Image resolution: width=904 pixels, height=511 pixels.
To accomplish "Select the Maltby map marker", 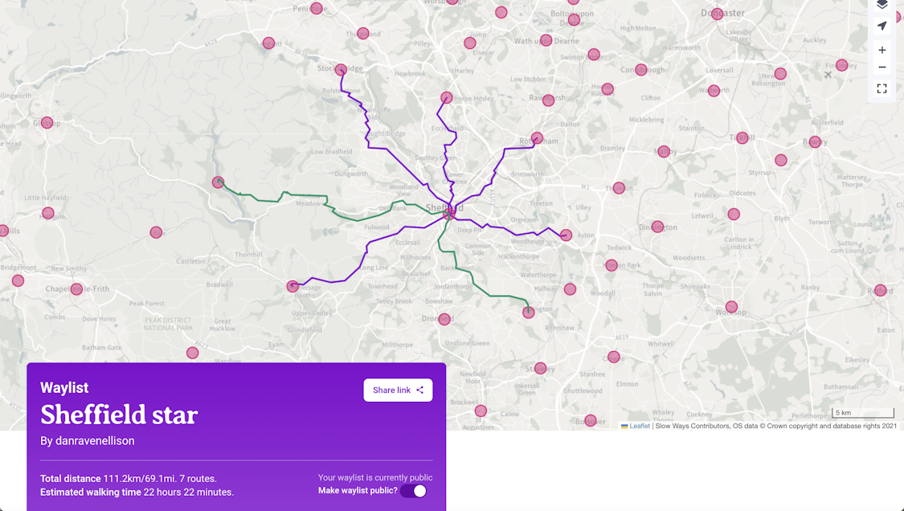I will tap(664, 152).
